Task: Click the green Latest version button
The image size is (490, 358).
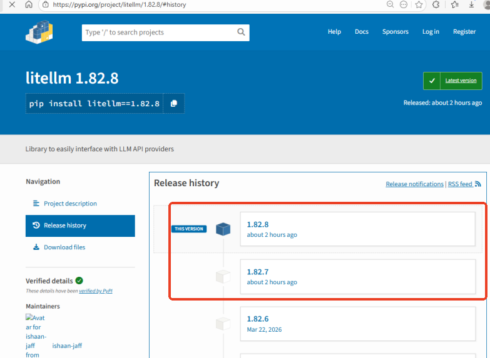Action: pos(453,81)
